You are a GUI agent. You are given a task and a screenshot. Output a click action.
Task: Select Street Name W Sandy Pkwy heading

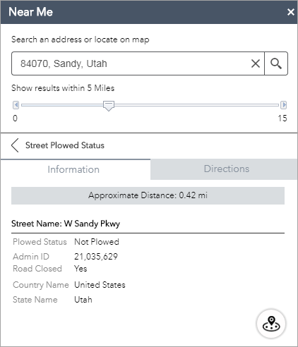(66, 224)
